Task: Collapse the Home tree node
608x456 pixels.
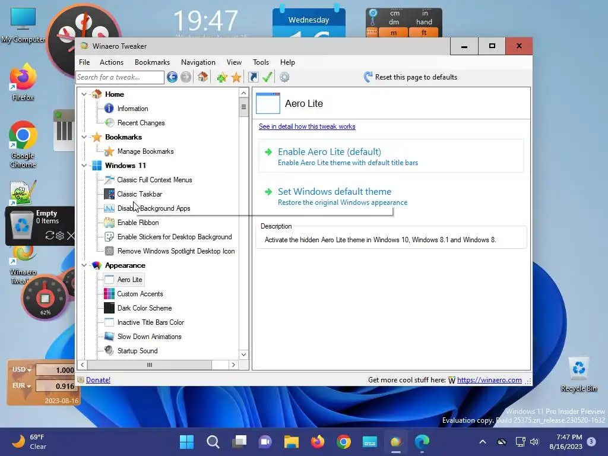Action: click(84, 94)
